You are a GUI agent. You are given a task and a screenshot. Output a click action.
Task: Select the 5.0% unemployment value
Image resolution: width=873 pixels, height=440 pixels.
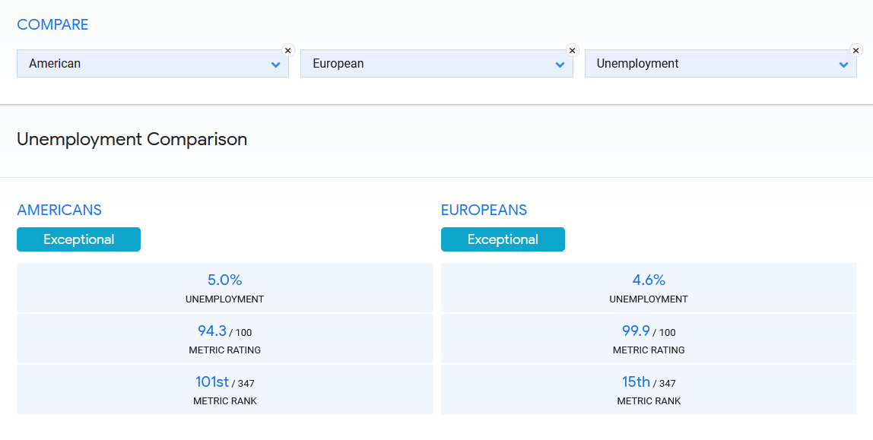224,280
